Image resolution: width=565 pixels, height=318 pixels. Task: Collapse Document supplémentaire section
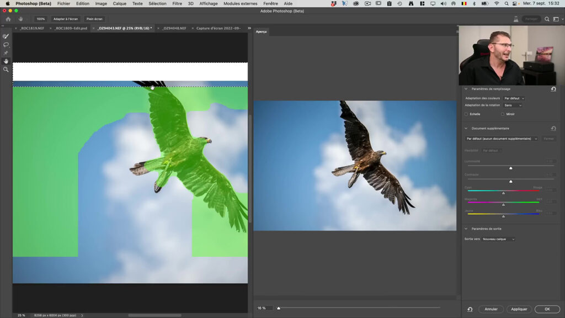point(466,128)
